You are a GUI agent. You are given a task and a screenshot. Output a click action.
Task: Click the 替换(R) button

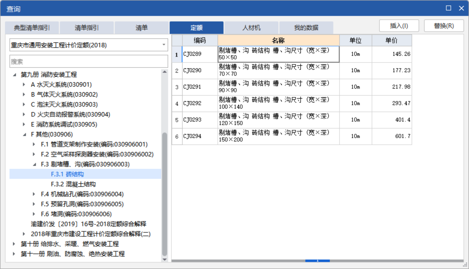[x=444, y=26]
